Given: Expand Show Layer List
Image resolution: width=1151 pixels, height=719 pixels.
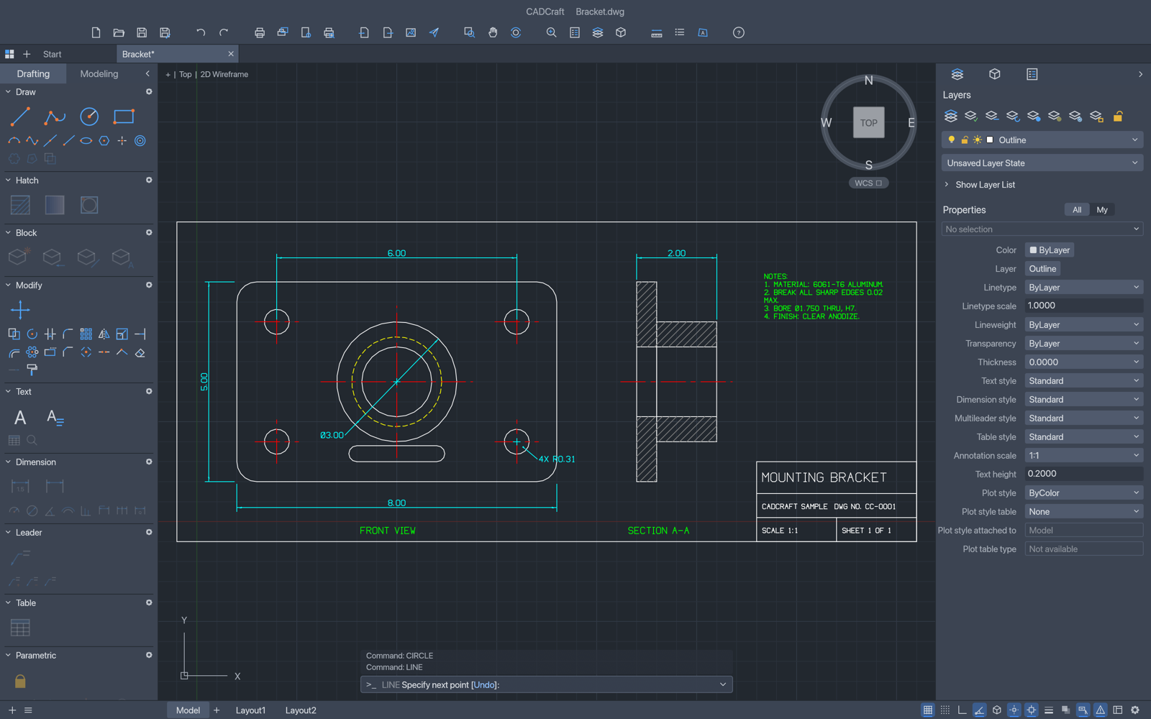Looking at the screenshot, I should coord(979,185).
